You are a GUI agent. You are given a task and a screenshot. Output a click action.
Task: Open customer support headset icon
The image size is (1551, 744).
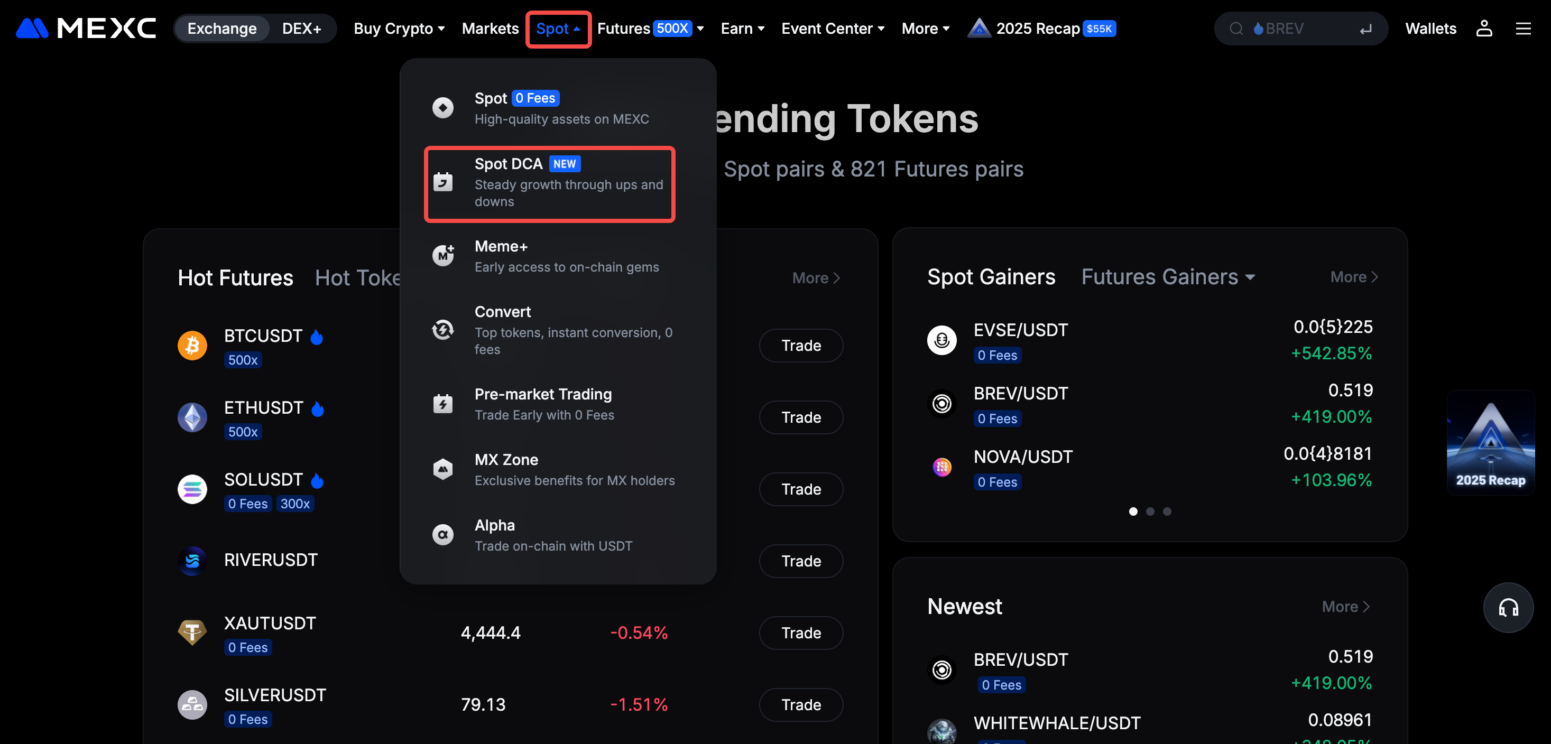tap(1507, 607)
